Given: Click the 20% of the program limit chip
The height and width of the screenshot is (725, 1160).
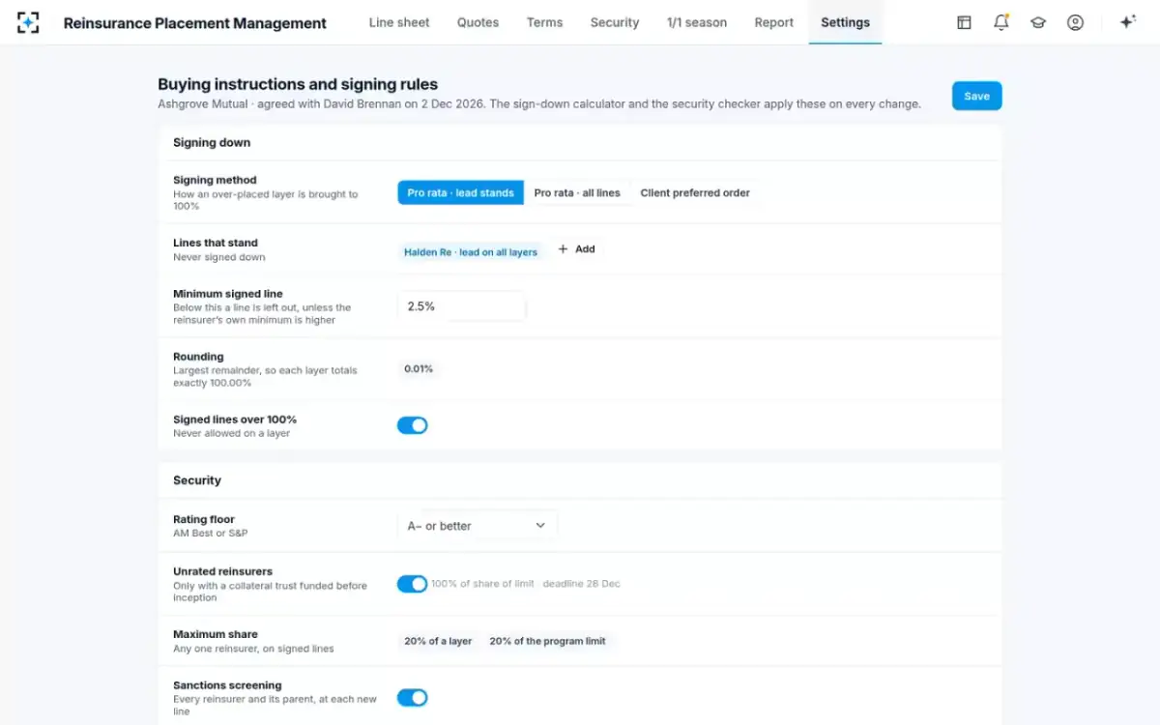Looking at the screenshot, I should [547, 641].
